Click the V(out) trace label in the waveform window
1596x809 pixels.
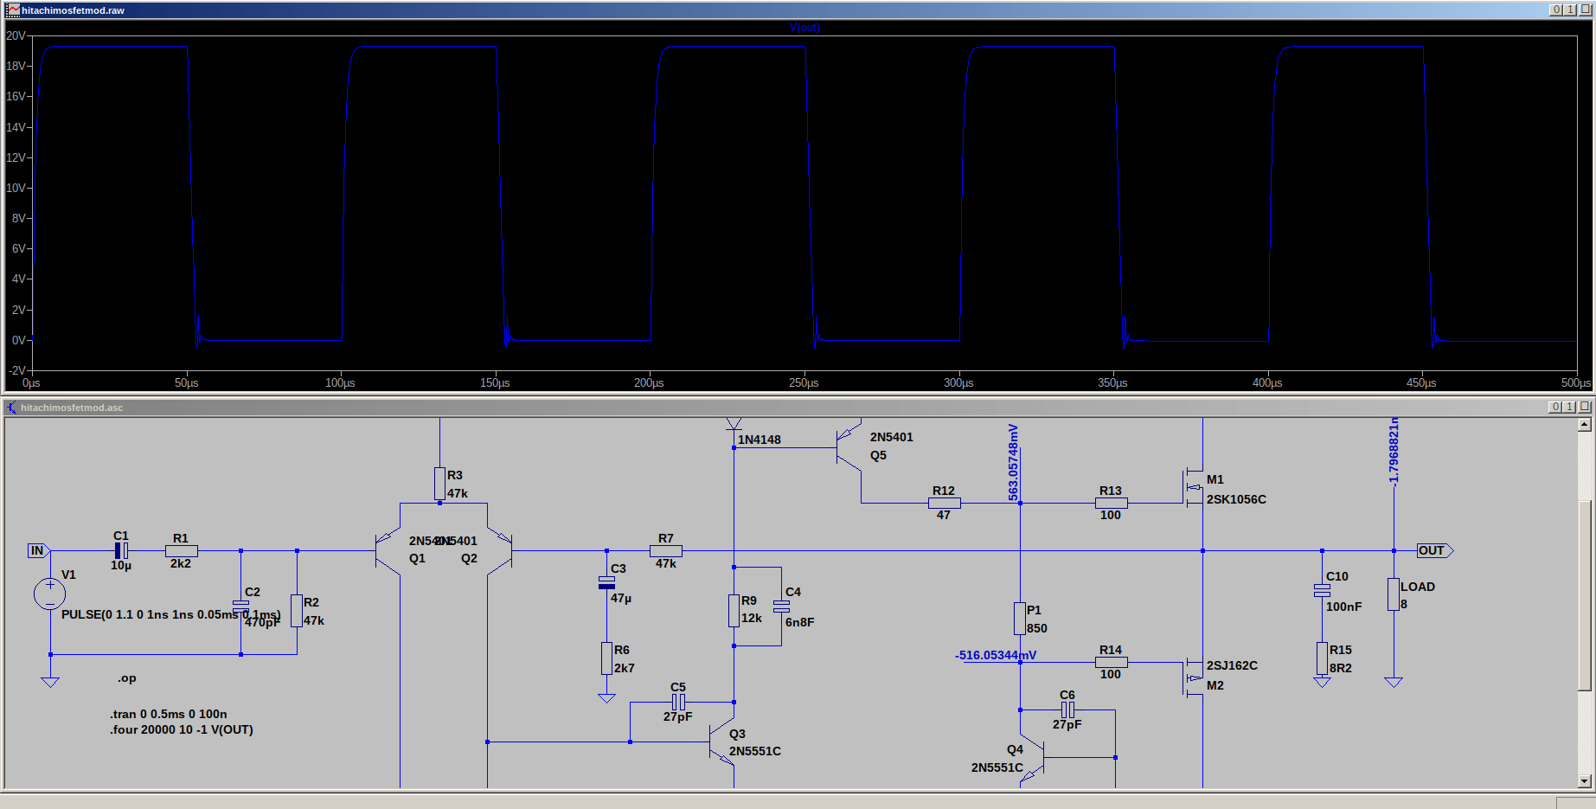804,28
